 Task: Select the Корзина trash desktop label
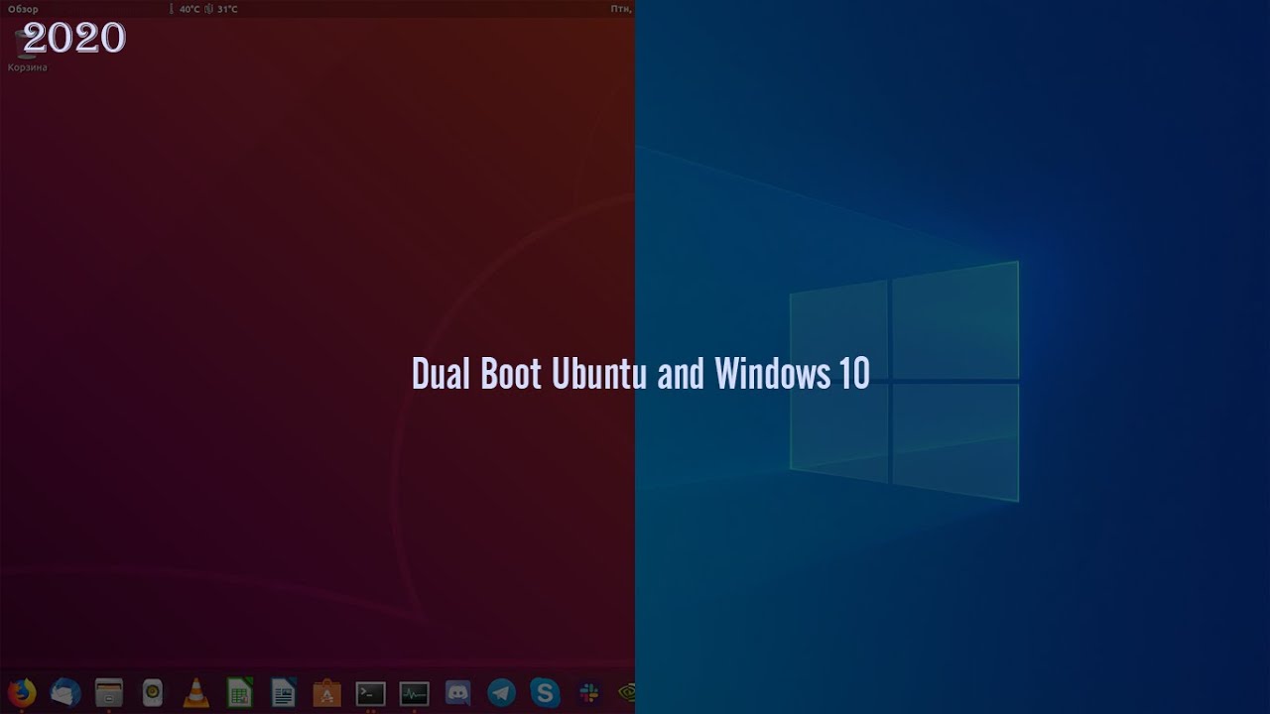tap(28, 67)
